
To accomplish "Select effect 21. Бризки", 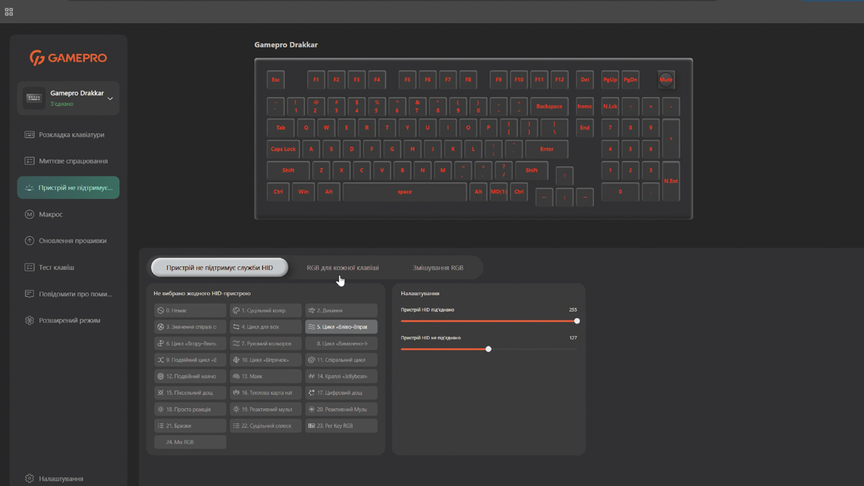I will [x=190, y=426].
